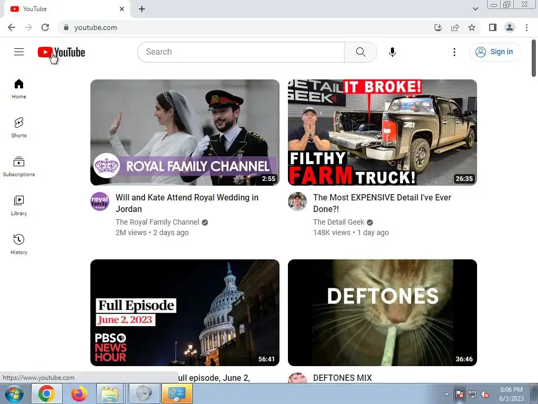Screen dimensions: 538x404
Task: Click the magnifier search button
Action: tap(360, 52)
